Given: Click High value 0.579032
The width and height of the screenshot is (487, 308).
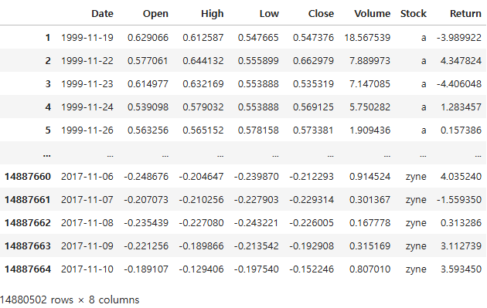Looking at the screenshot, I should point(203,107).
